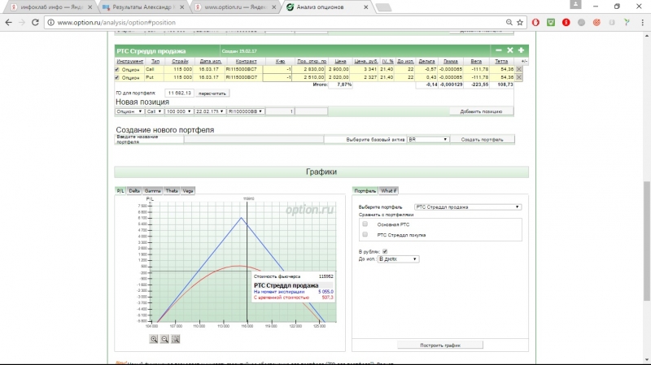Viewport: 651px width, 365px height.
Task: Open the What if tab
Action: click(x=389, y=191)
